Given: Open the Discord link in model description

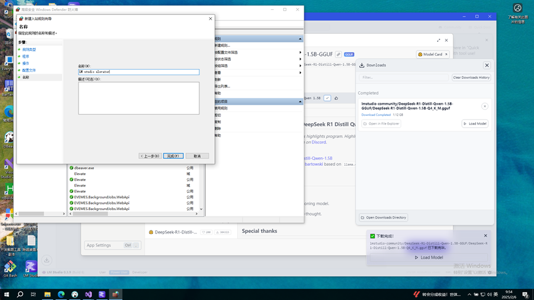Looking at the screenshot, I should [319, 142].
